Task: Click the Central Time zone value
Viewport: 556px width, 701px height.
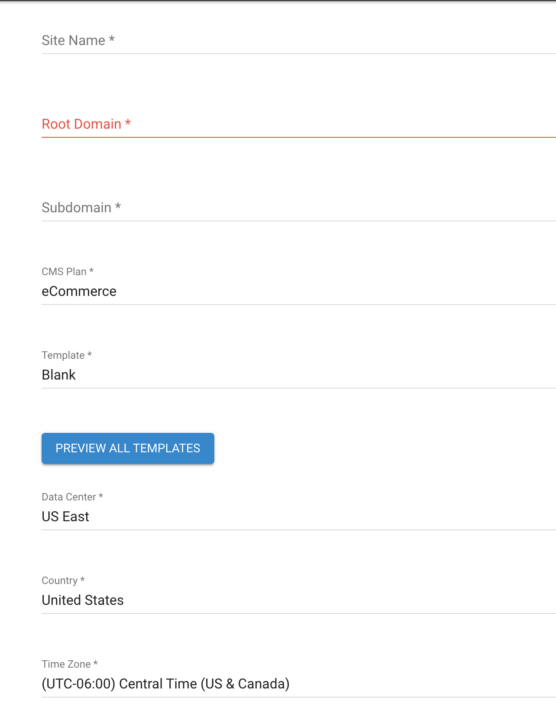Action: pos(165,684)
